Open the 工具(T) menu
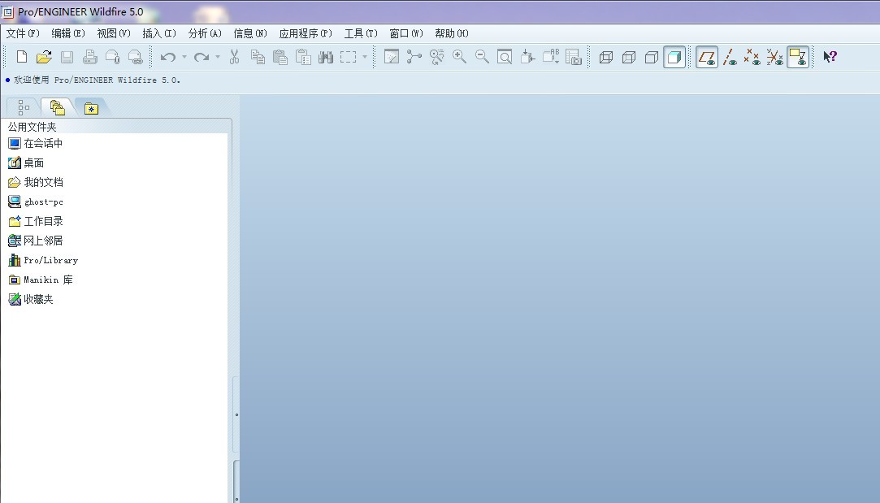The image size is (880, 503). pyautogui.click(x=361, y=33)
